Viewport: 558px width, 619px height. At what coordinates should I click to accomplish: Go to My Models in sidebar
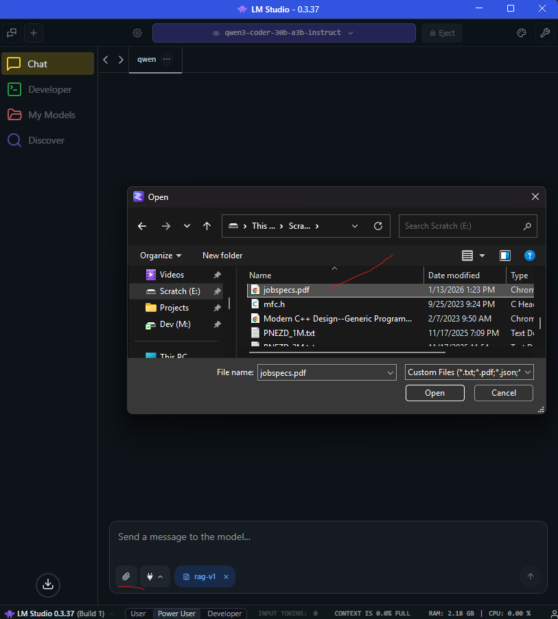tap(51, 115)
